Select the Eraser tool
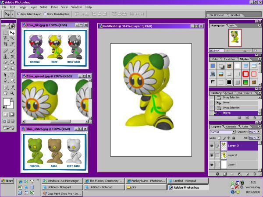The image size is (263, 197). point(6,62)
